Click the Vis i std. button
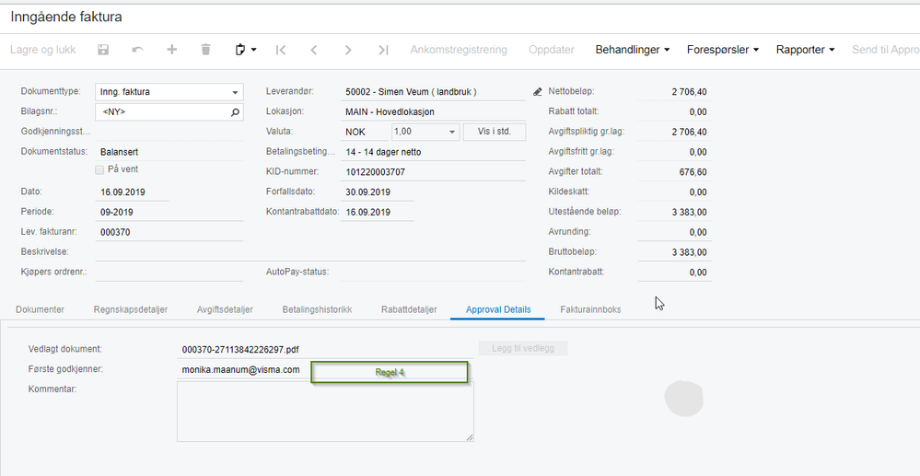This screenshot has width=920, height=476. click(x=494, y=132)
